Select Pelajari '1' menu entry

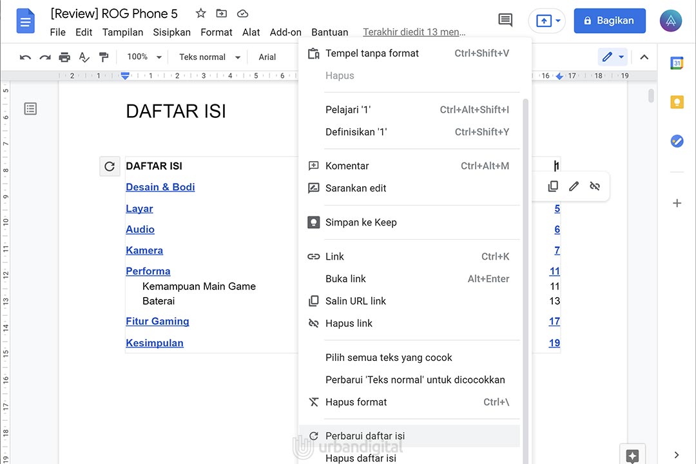(x=409, y=110)
